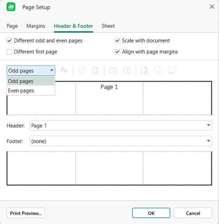The width and height of the screenshot is (219, 224).
Task: Click the font format settings icon
Action: pyautogui.click(x=64, y=70)
